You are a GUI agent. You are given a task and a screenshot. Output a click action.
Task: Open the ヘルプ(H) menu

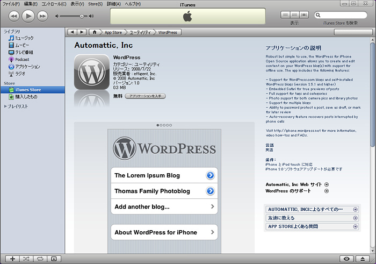[133, 4]
